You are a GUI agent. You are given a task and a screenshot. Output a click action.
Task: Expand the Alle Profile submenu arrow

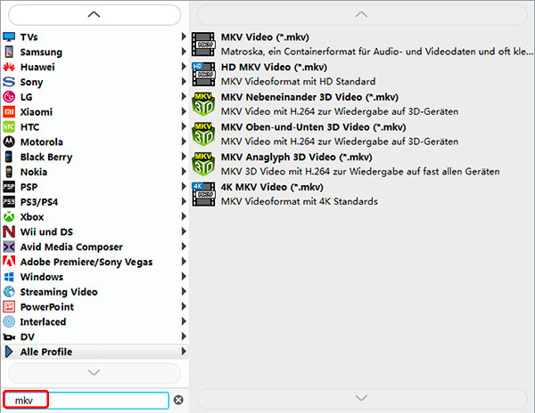(x=184, y=351)
